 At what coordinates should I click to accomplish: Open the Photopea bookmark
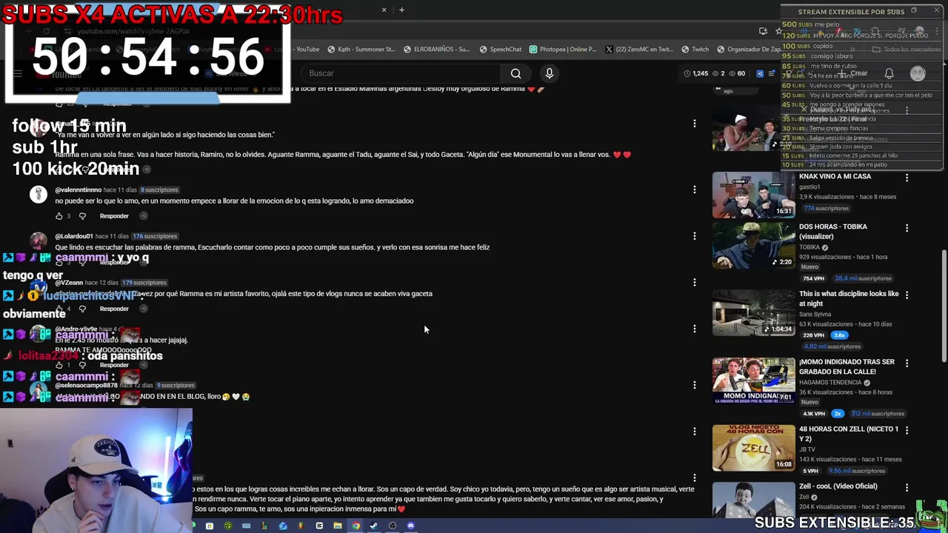pos(563,50)
